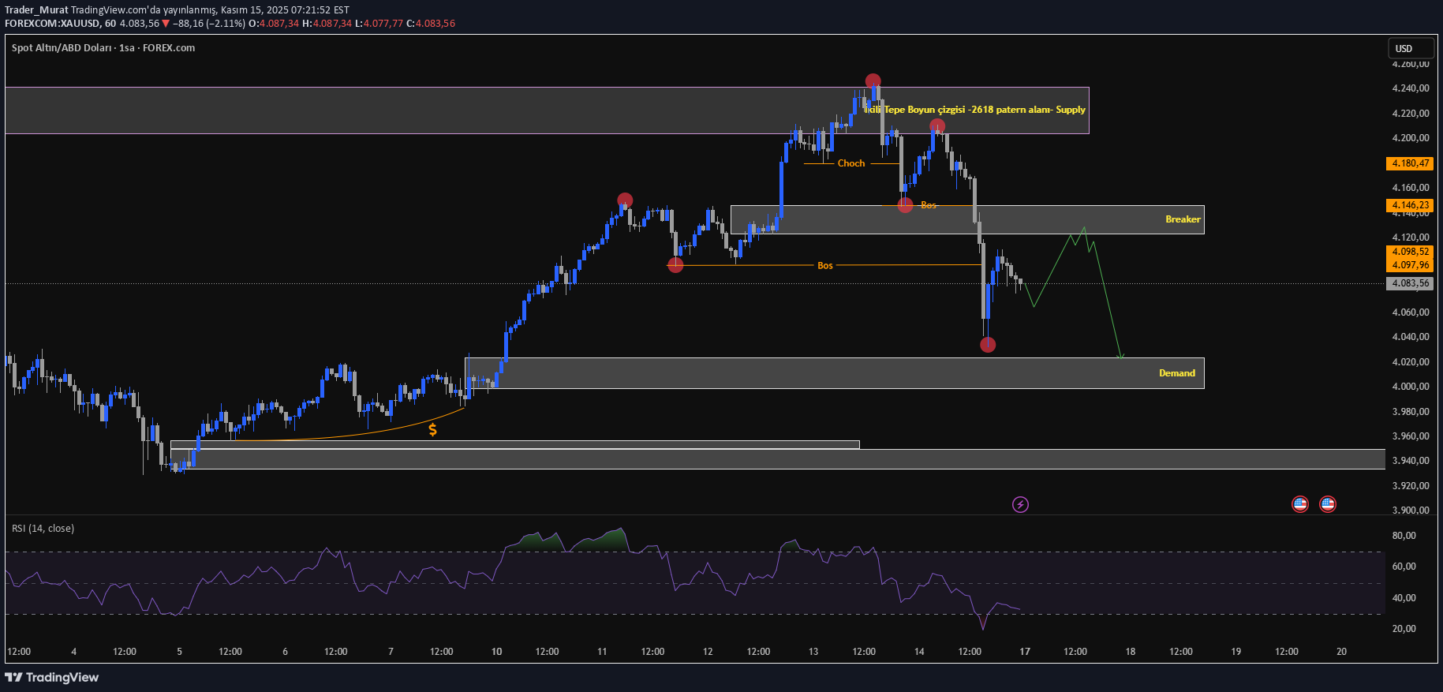Click 3.920,00 on the price axis
This screenshot has height=692, width=1443.
coord(1411,486)
